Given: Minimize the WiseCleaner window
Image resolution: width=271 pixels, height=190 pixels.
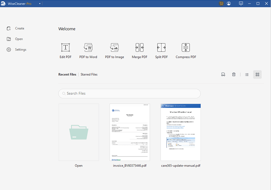Looking at the screenshot, I should click(x=249, y=3).
